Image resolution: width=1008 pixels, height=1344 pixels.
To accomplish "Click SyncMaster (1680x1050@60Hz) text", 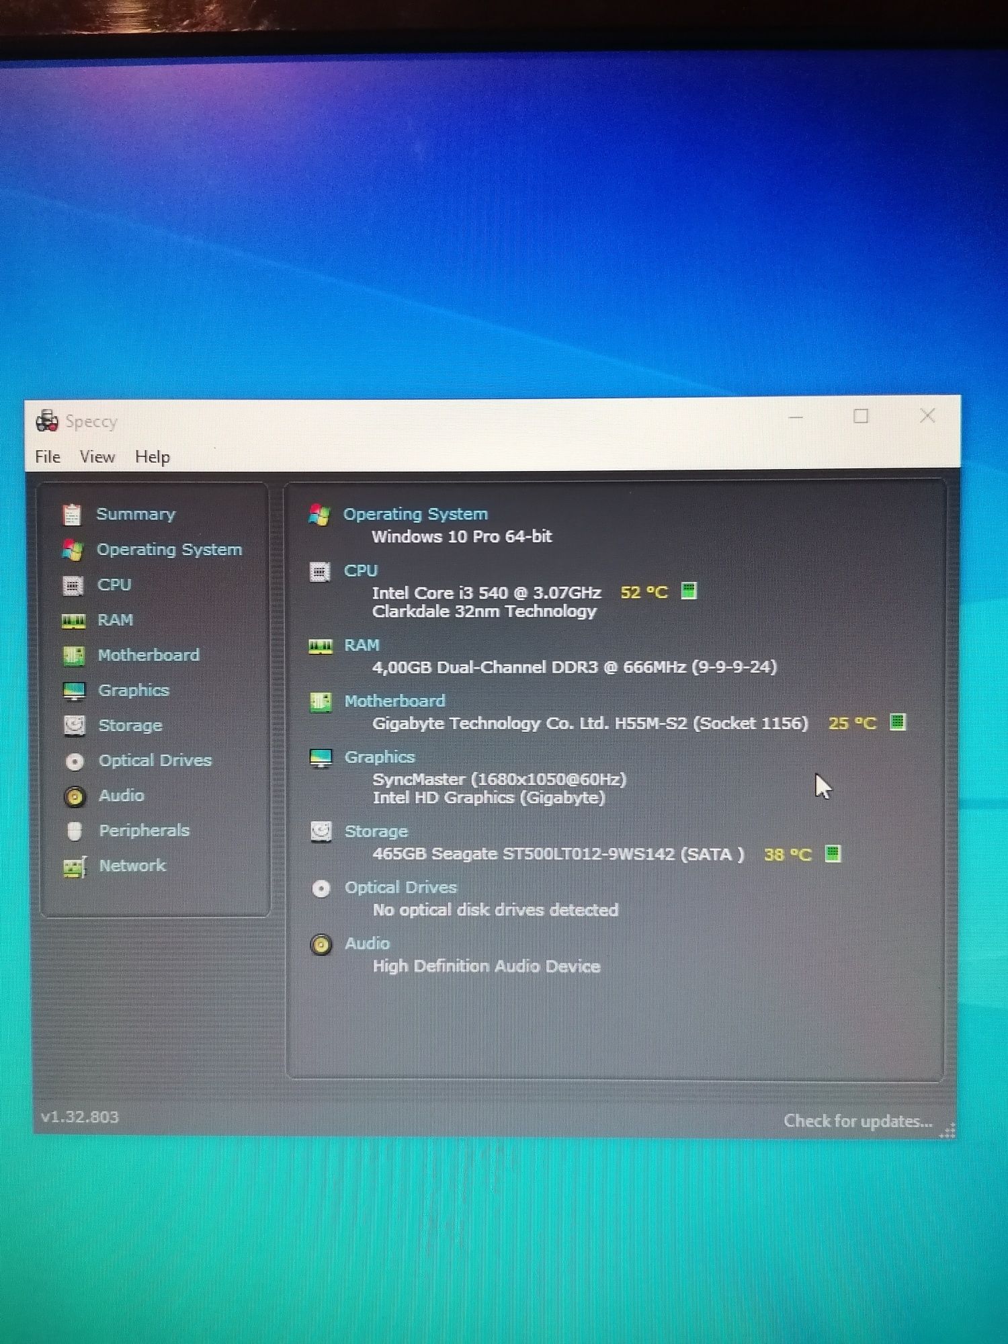I will pyautogui.click(x=499, y=780).
